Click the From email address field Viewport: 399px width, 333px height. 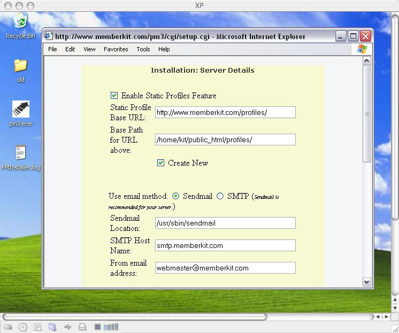point(225,268)
